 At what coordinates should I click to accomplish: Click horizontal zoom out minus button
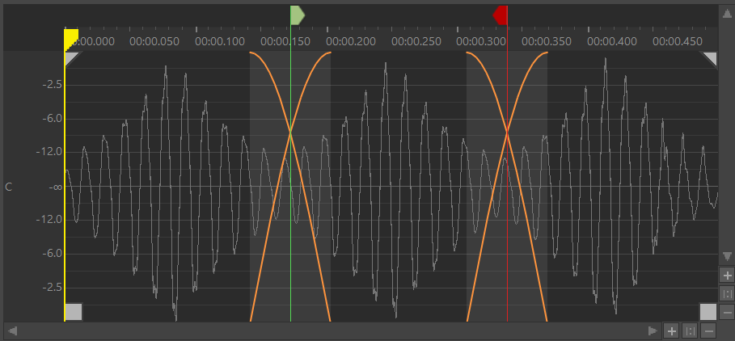tap(708, 330)
